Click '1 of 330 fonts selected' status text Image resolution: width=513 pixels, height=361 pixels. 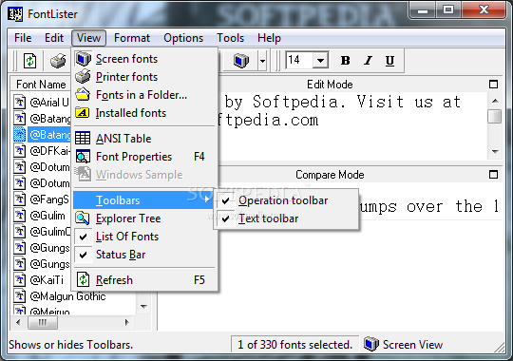[x=294, y=345]
